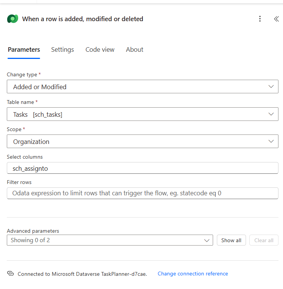Collapse the panel with double chevron
283x289 pixels.
point(276,19)
